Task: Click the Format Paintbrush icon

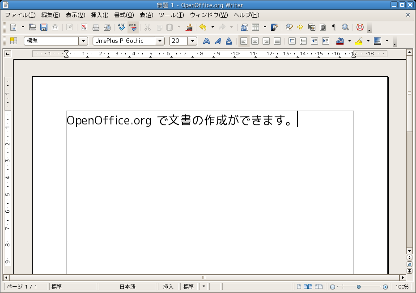Action: 189,27
